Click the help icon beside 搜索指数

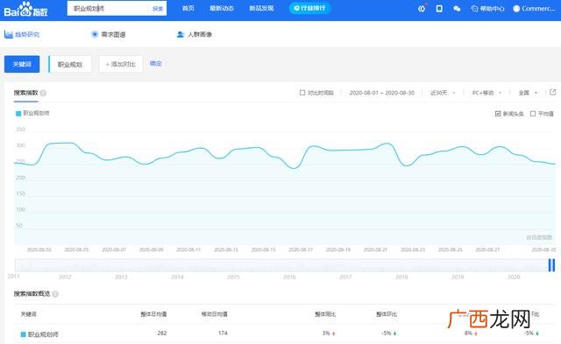click(x=43, y=94)
